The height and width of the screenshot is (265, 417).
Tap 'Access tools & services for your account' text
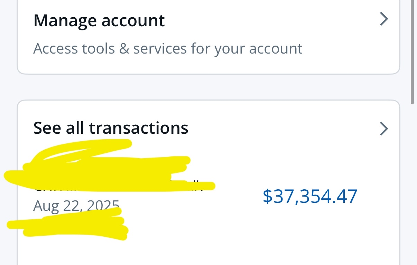pos(168,49)
